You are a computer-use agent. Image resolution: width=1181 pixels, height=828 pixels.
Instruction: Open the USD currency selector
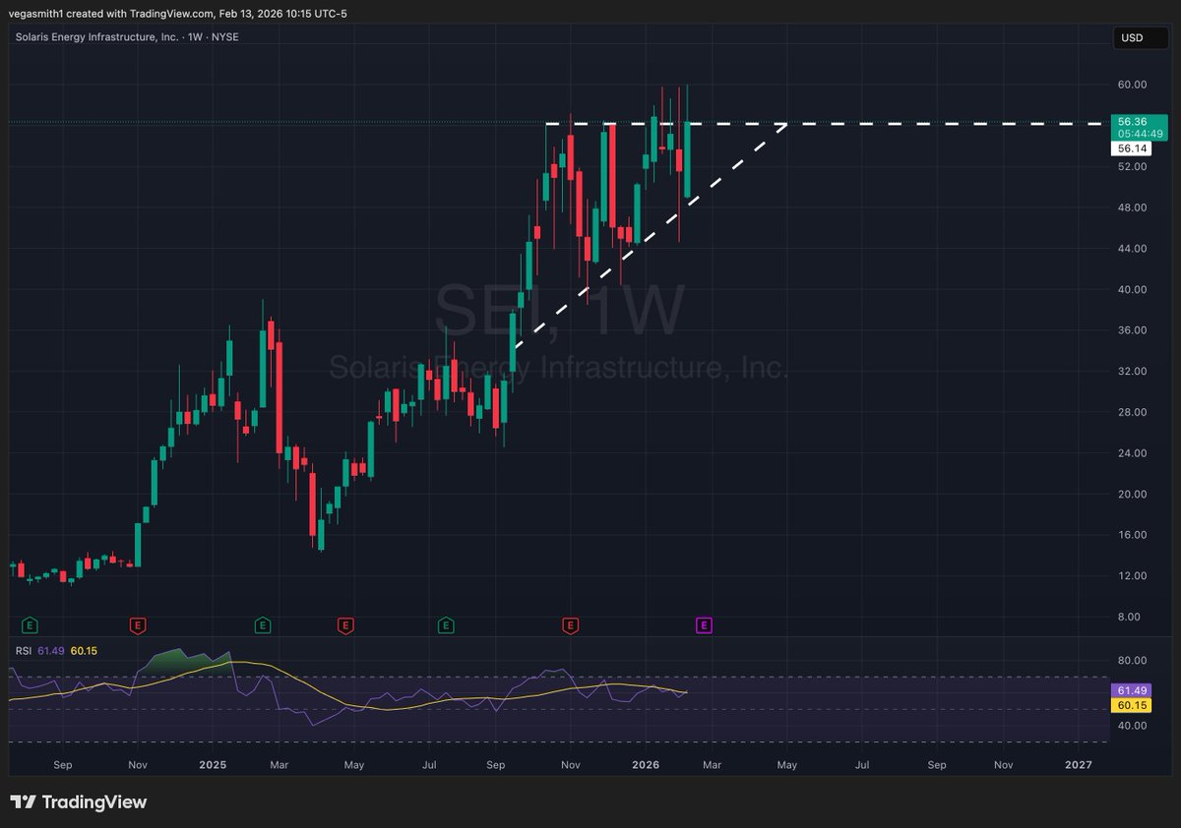point(1140,37)
